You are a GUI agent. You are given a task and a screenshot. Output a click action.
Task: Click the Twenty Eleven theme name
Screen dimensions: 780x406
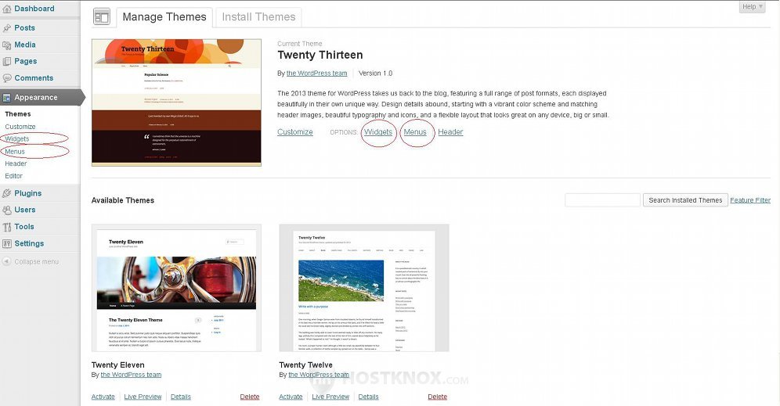(118, 365)
